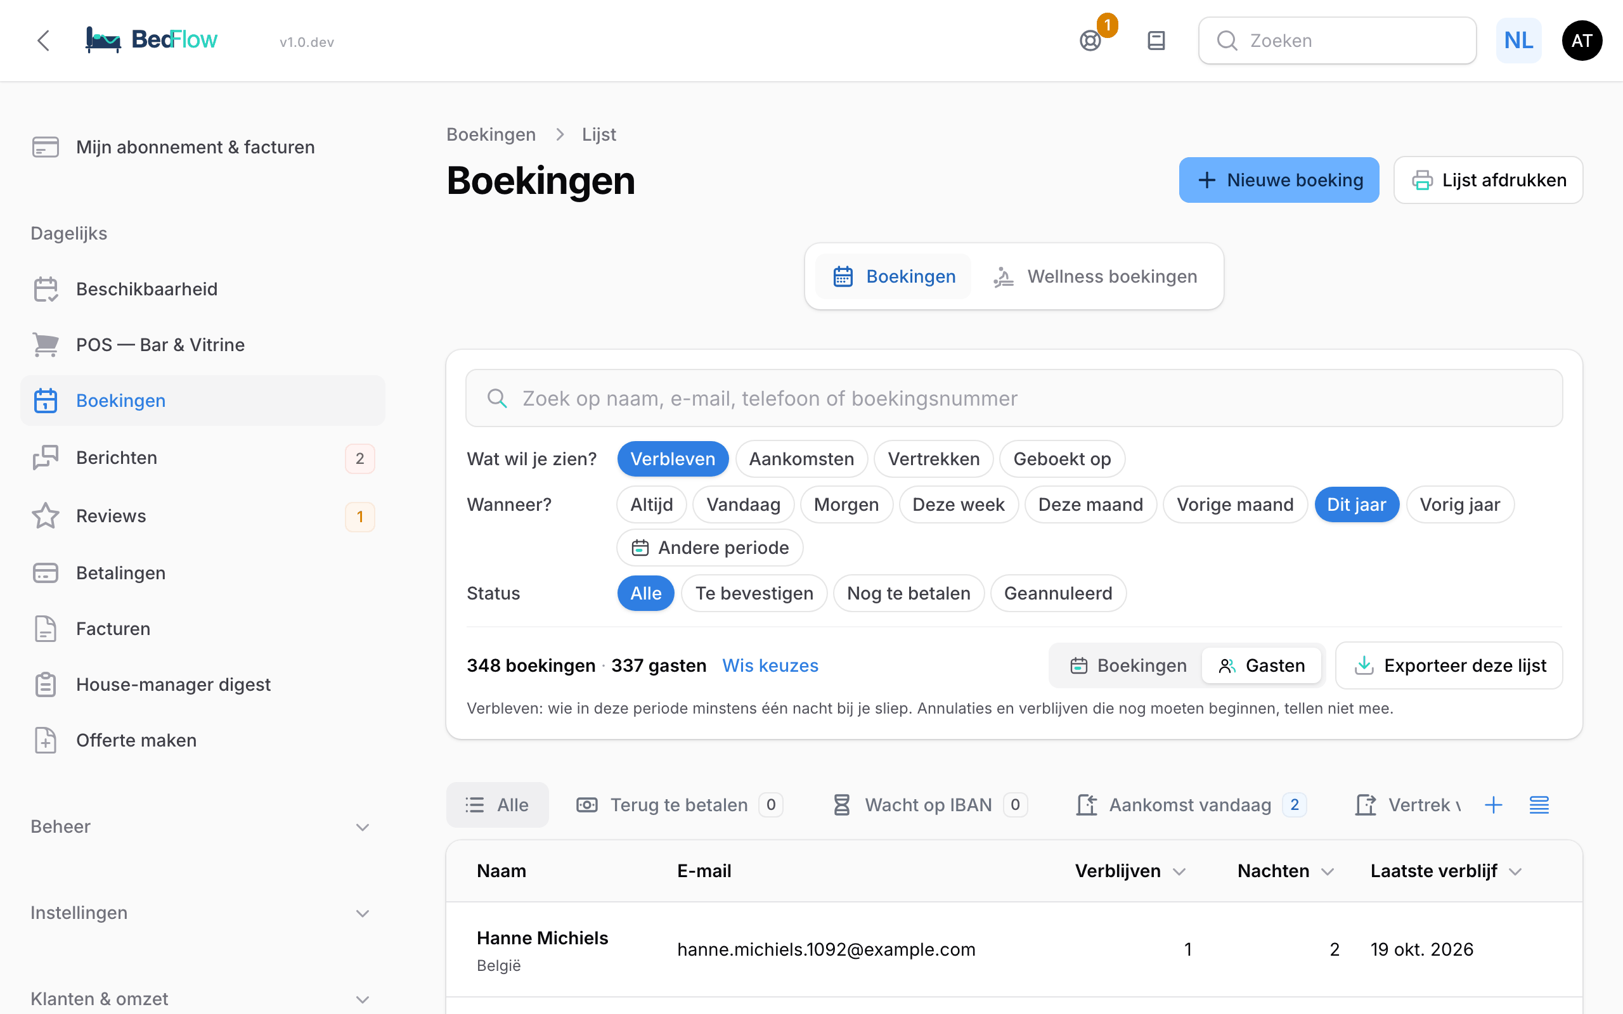Sort by the Nachten column
The height and width of the screenshot is (1014, 1623).
pos(1285,871)
